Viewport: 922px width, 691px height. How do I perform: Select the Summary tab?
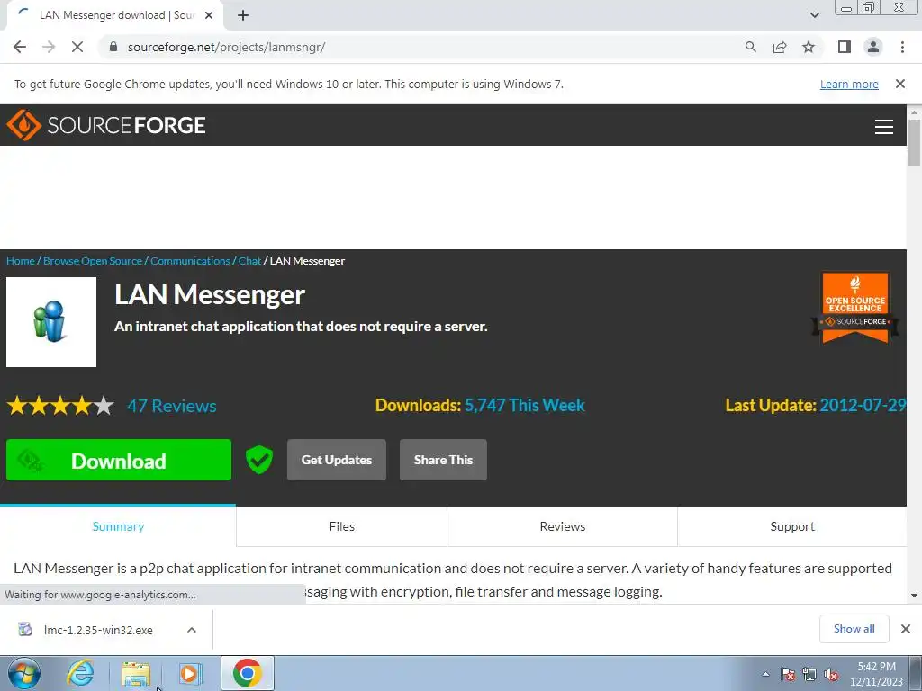118,526
